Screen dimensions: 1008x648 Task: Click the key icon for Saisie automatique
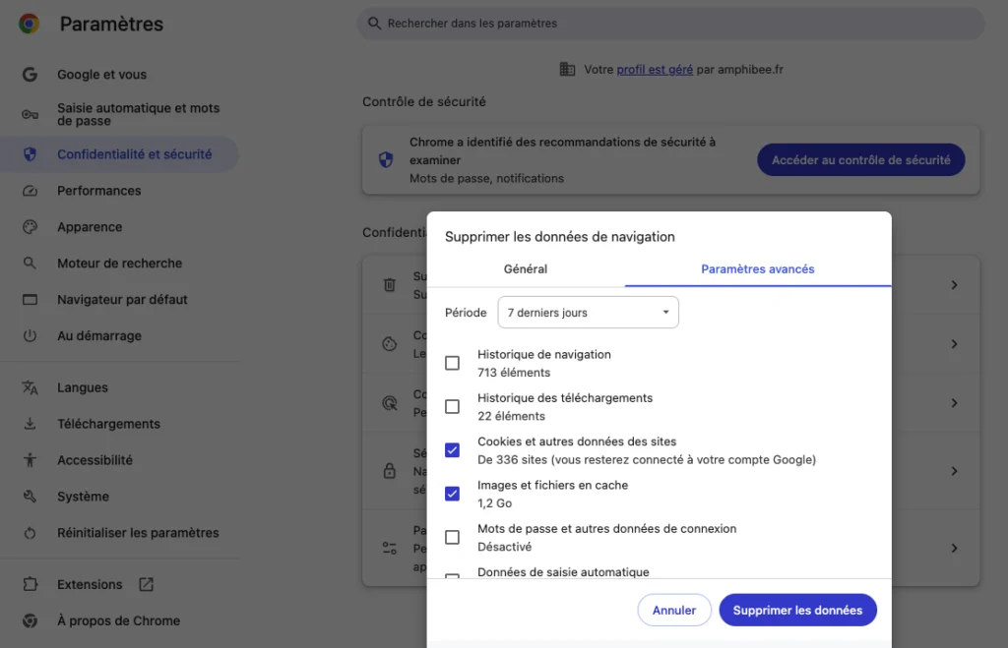[30, 114]
